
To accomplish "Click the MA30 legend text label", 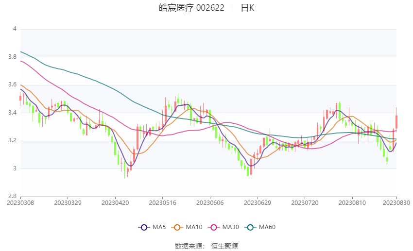I will (x=230, y=227).
